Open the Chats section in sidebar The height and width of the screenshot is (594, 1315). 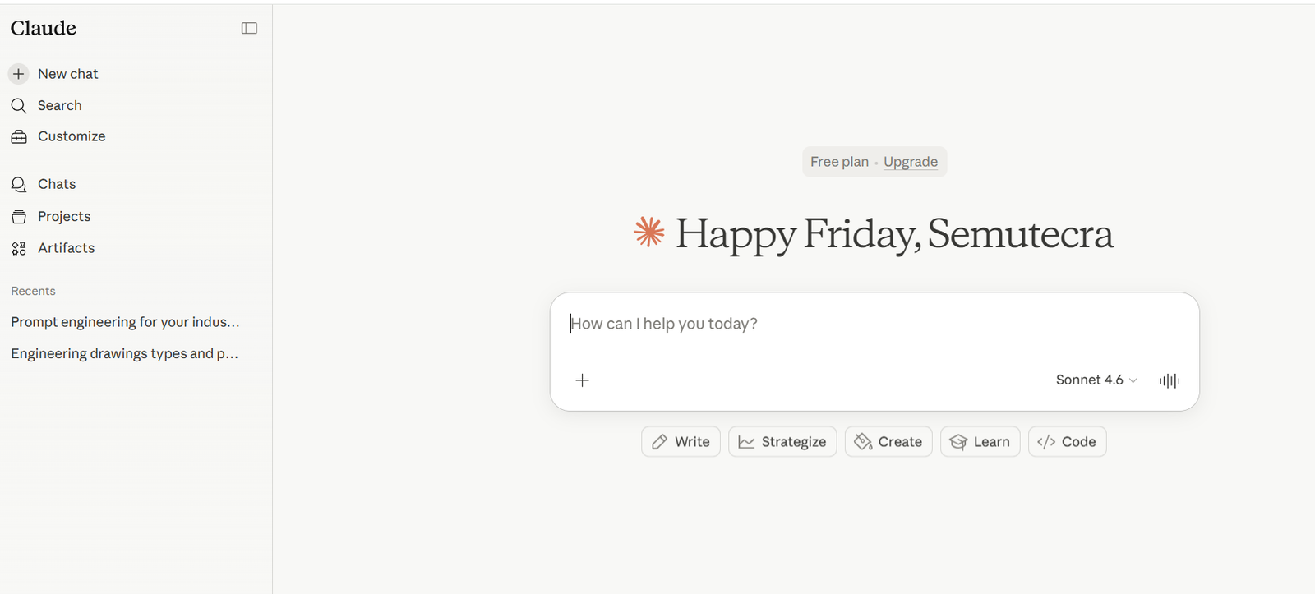57,185
